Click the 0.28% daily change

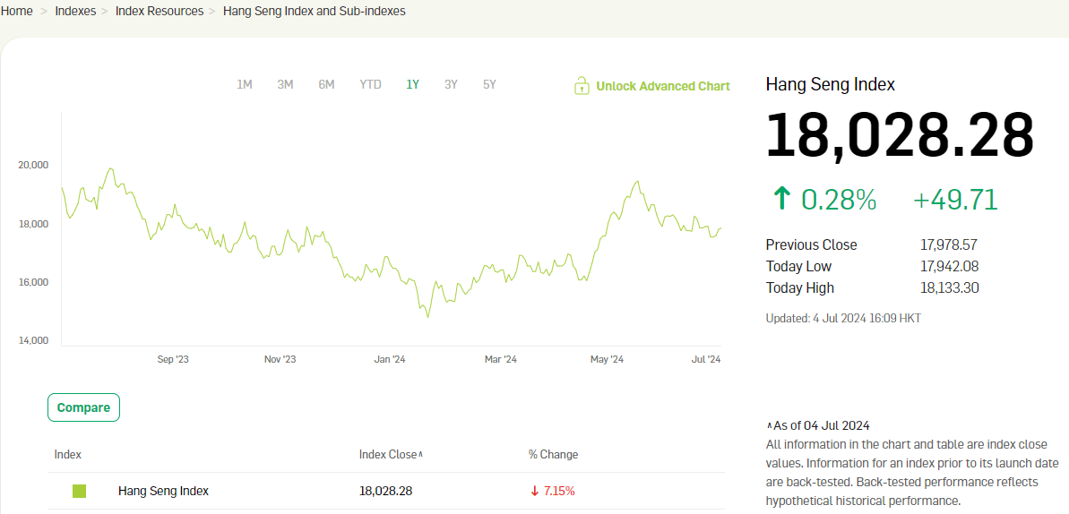click(839, 199)
